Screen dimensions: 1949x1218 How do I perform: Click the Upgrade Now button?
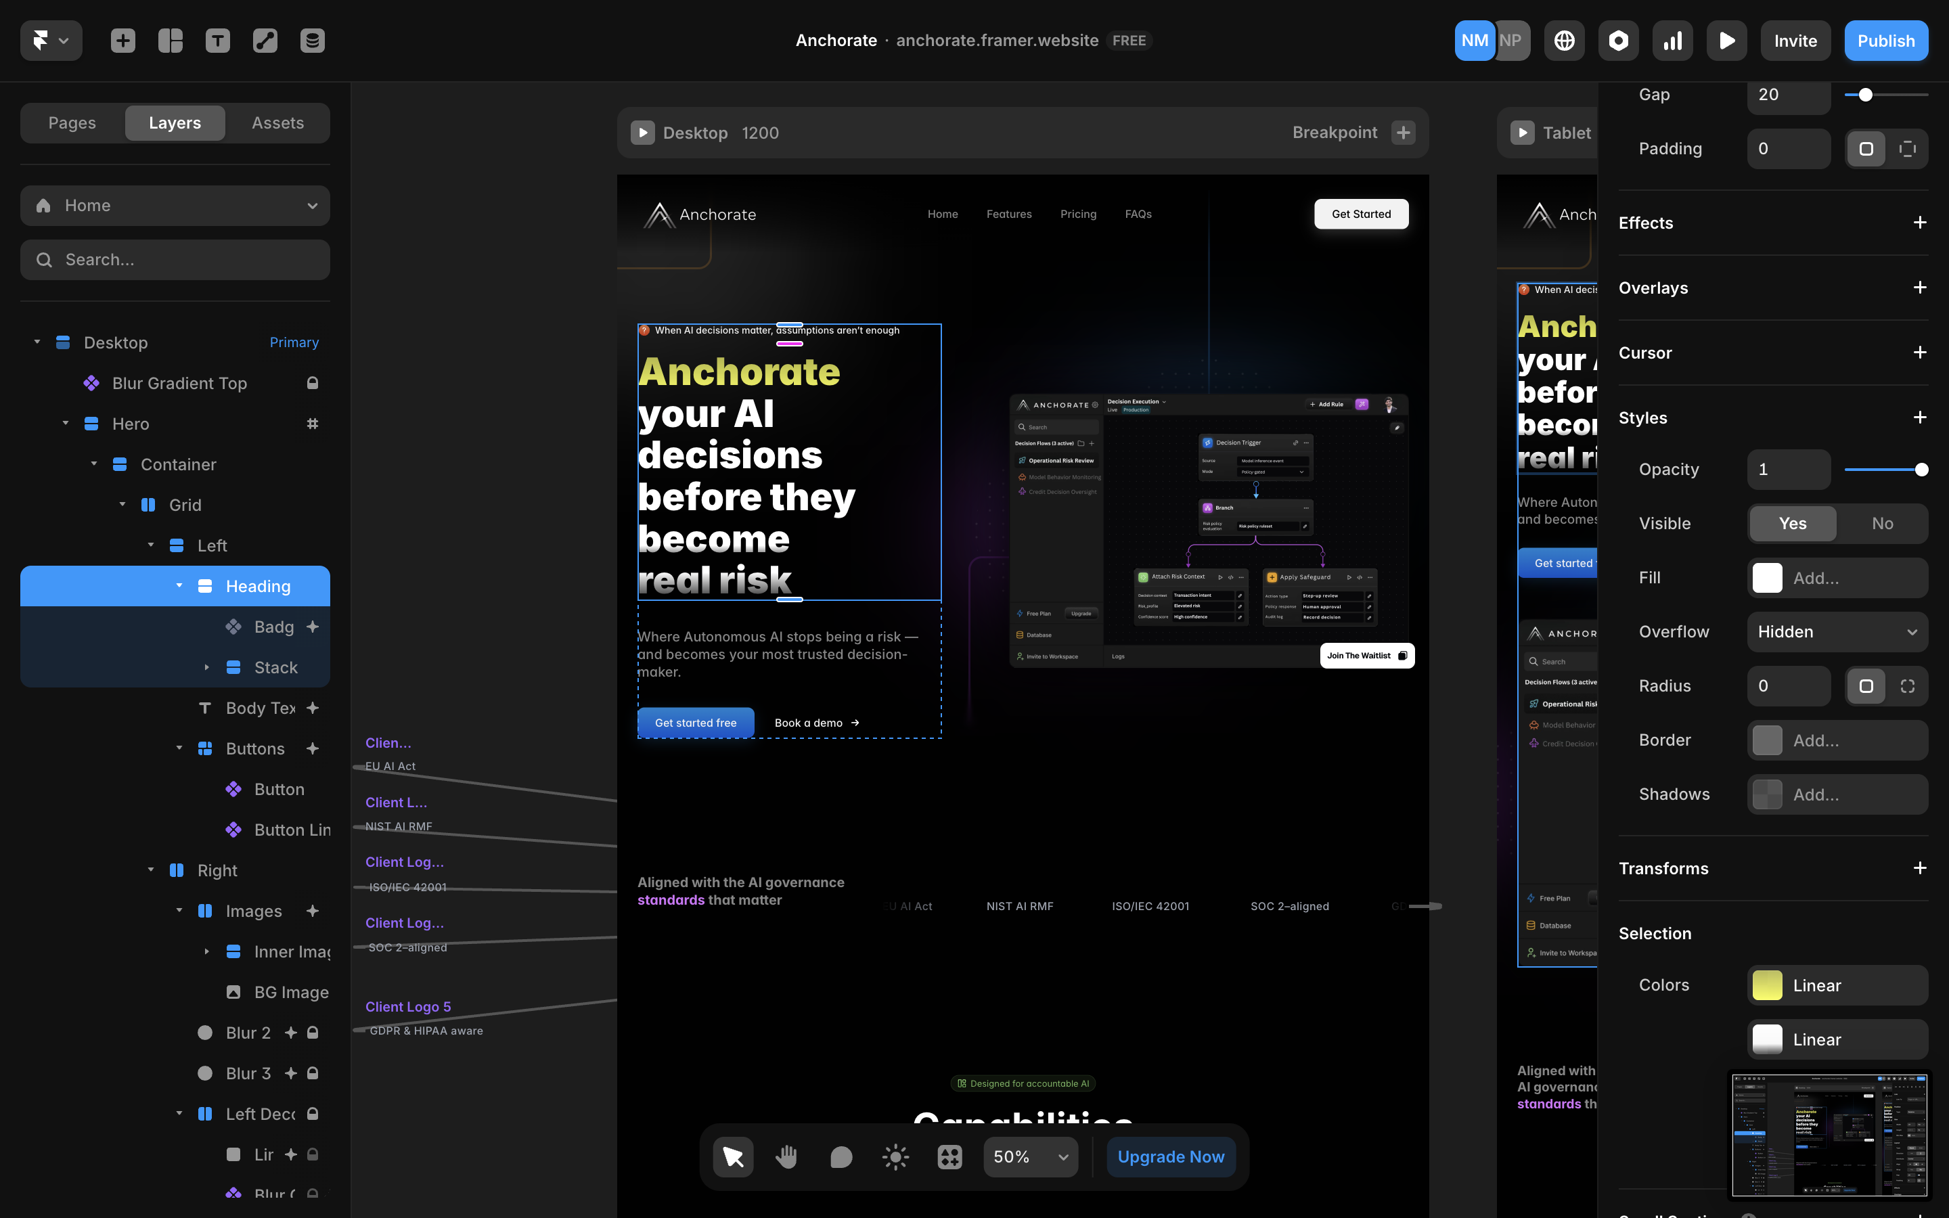[1170, 1157]
